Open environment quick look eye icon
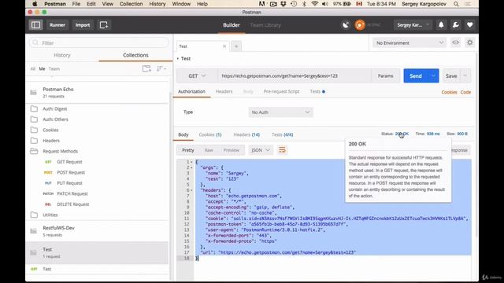504x283 pixels. [455, 42]
